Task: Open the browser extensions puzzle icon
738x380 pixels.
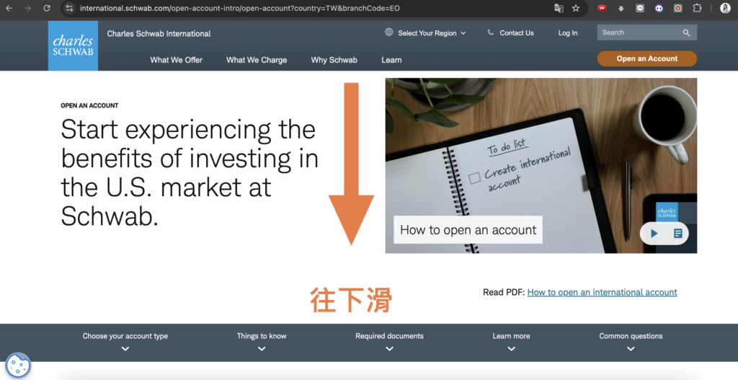Action: click(696, 9)
